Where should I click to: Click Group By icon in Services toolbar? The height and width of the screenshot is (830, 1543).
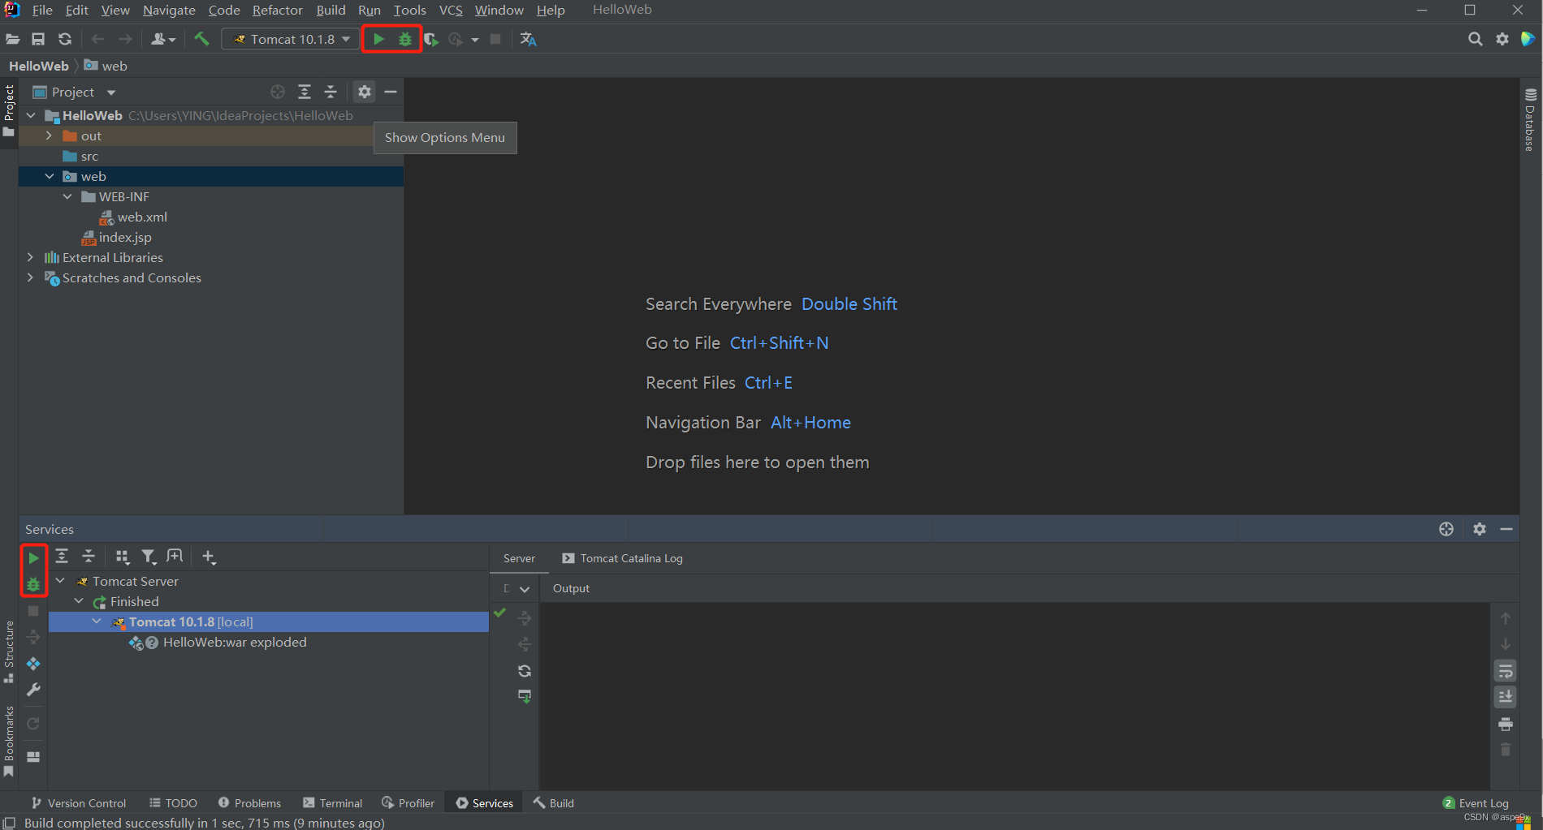[x=123, y=557]
